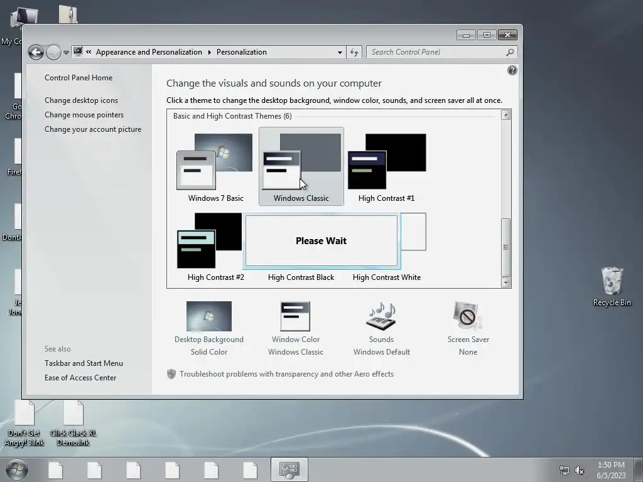Open Change mouse pointers link
Viewport: 643px width, 482px height.
click(84, 115)
